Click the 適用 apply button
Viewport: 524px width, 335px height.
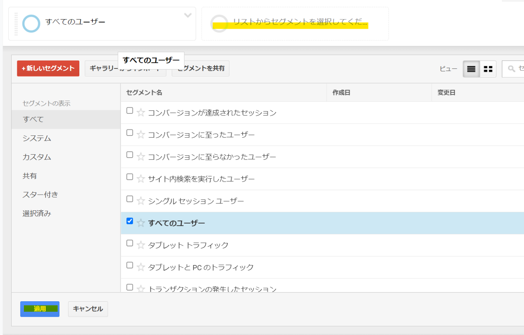click(40, 309)
